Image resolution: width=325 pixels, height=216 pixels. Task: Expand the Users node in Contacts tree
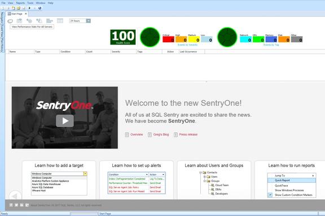pyautogui.click(x=205, y=177)
